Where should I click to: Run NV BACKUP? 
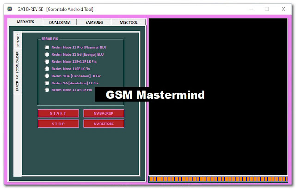(104, 113)
